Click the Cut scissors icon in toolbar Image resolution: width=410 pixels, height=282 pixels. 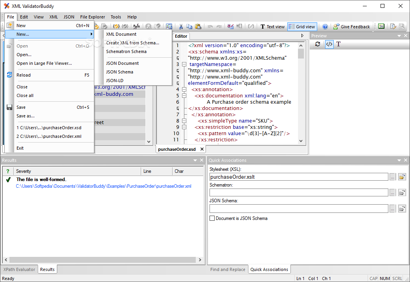pyautogui.click(x=181, y=26)
